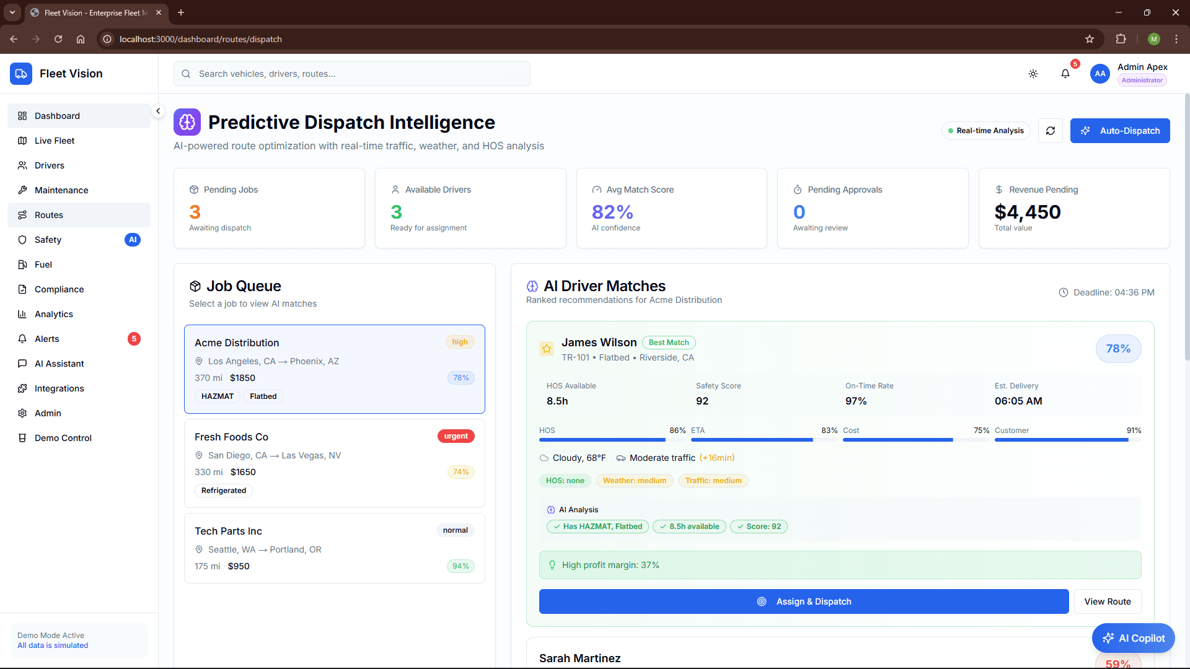Image resolution: width=1190 pixels, height=669 pixels.
Task: Switch to the Routes section
Action: pos(48,215)
